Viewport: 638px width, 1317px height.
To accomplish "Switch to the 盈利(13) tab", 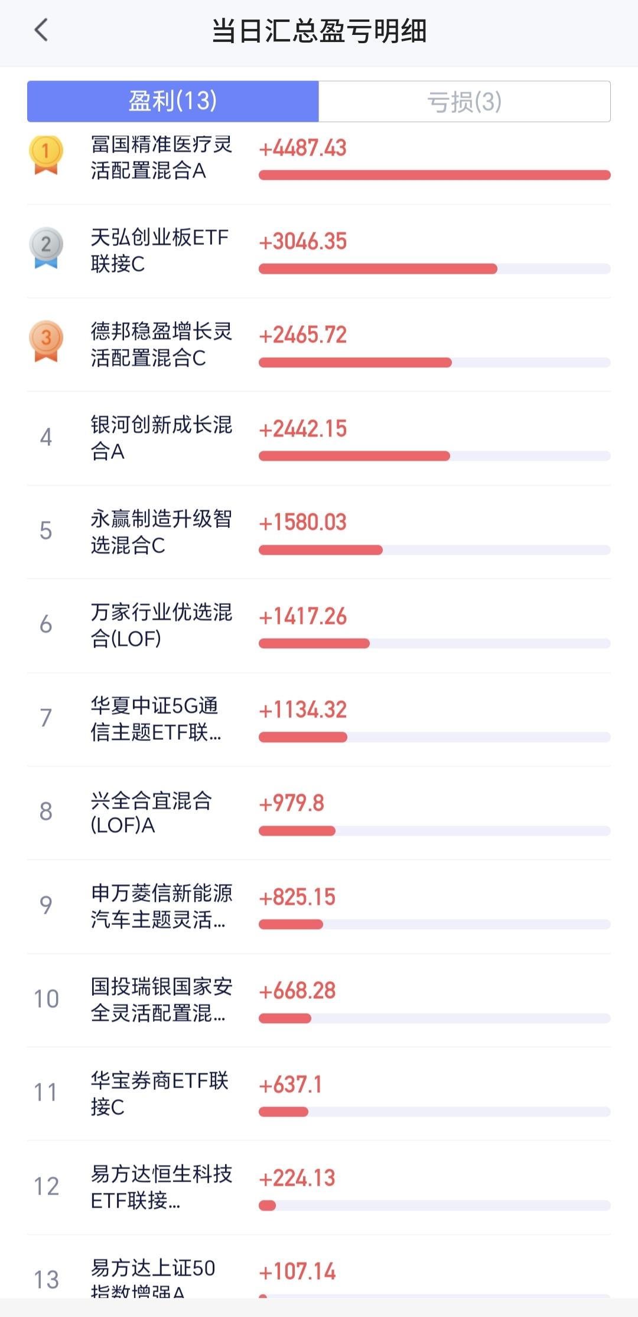I will [x=173, y=101].
